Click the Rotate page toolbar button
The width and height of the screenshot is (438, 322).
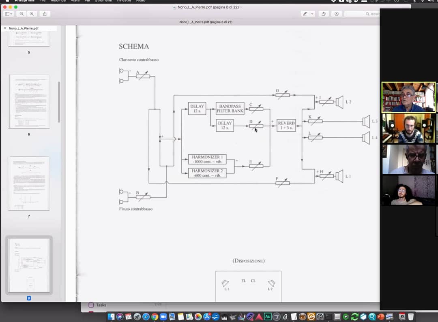pyautogui.click(x=324, y=14)
